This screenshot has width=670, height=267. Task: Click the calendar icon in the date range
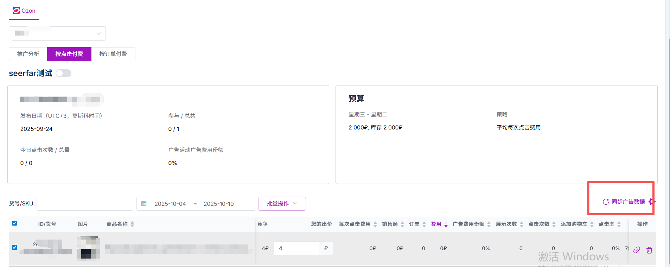tap(144, 204)
